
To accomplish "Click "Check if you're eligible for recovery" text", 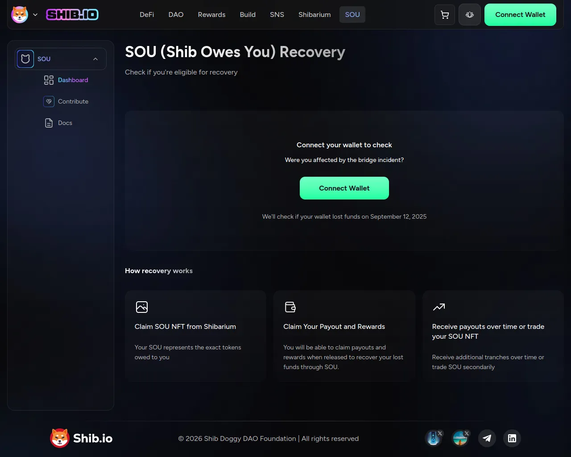I will coord(181,72).
